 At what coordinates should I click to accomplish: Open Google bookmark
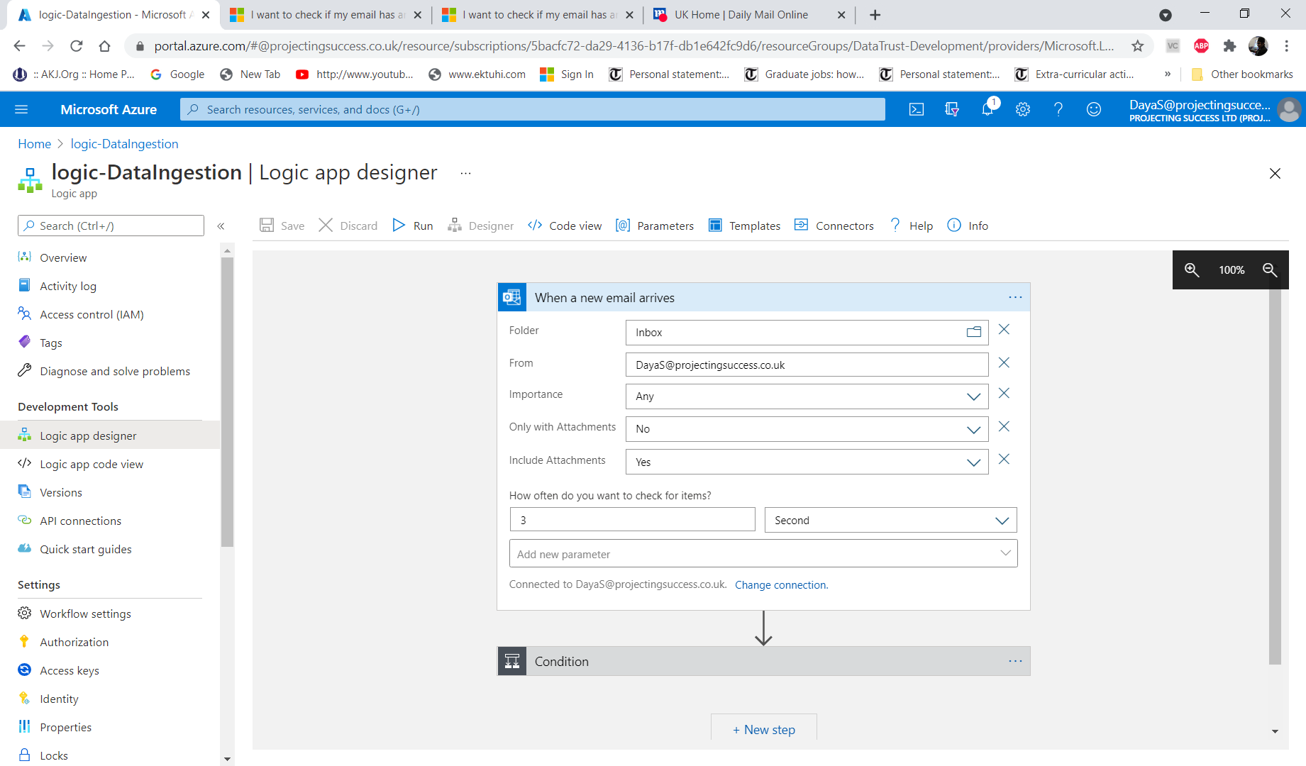pyautogui.click(x=177, y=74)
